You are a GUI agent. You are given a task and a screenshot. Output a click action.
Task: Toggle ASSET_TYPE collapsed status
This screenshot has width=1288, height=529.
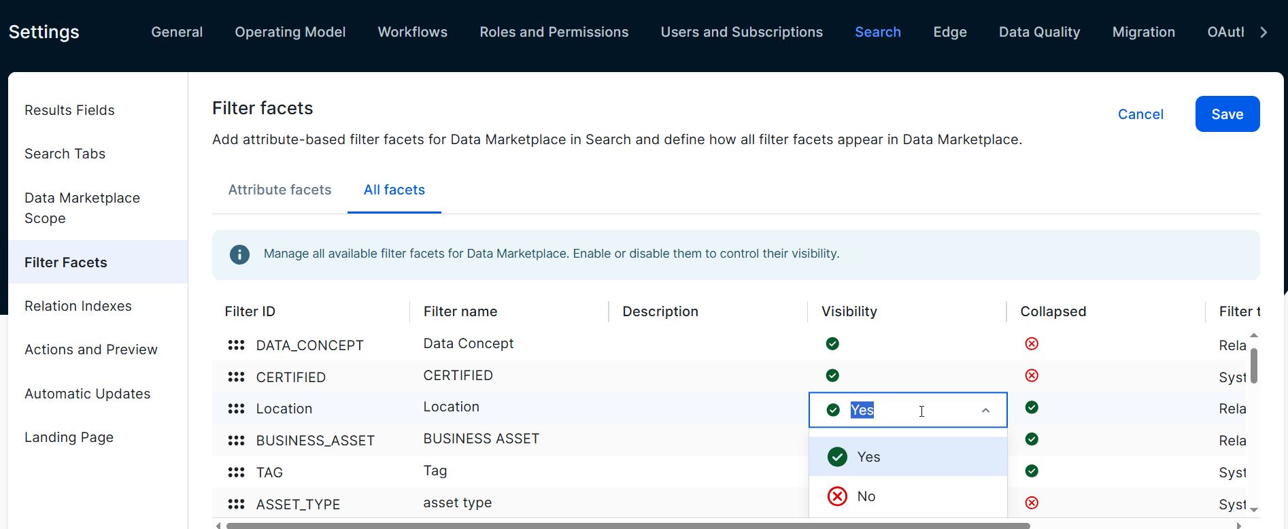[1032, 502]
